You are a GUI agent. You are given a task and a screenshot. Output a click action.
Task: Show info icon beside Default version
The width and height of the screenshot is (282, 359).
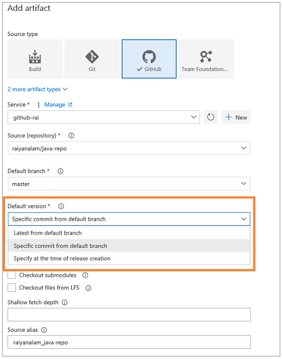tap(61, 206)
